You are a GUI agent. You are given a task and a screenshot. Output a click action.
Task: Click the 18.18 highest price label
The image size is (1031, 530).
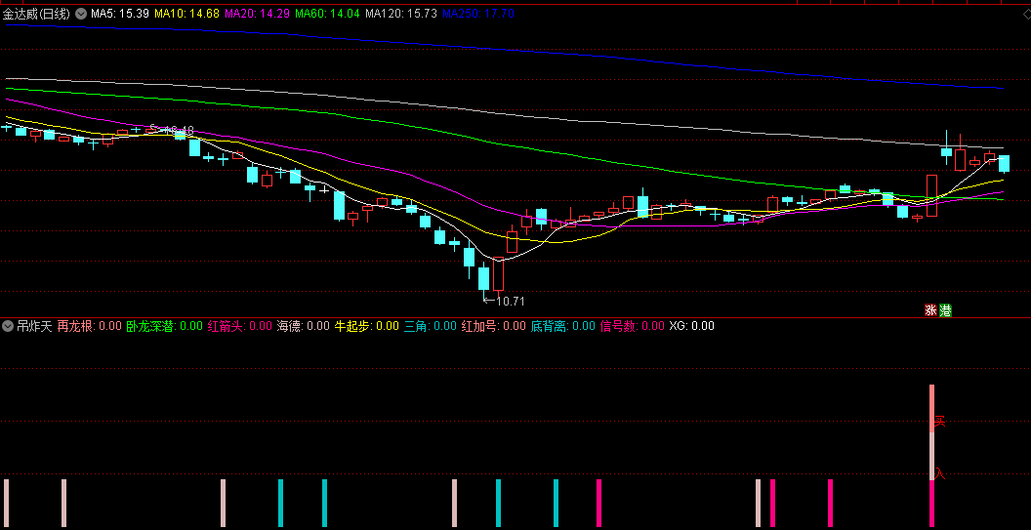[178, 130]
